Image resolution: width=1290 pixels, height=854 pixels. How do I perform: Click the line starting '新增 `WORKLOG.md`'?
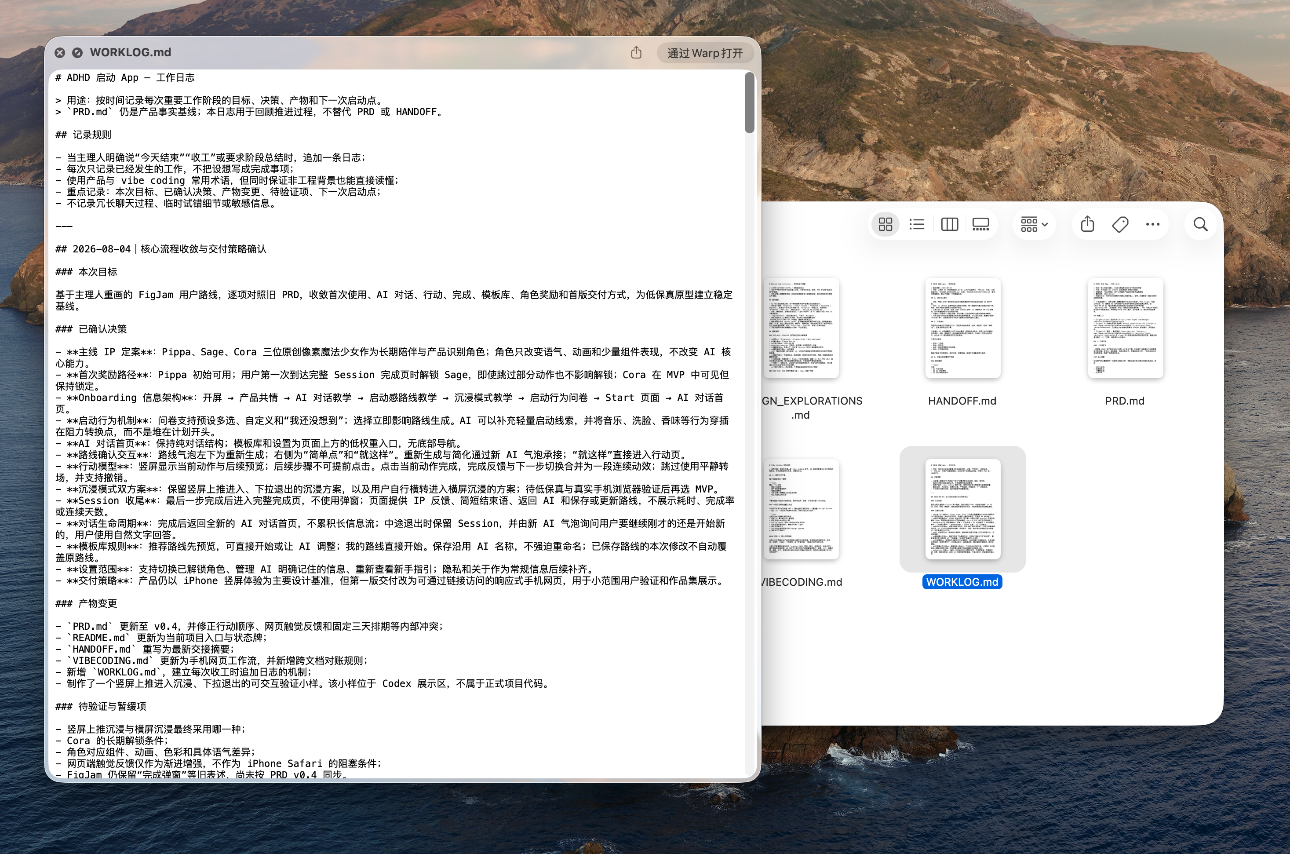pos(184,672)
